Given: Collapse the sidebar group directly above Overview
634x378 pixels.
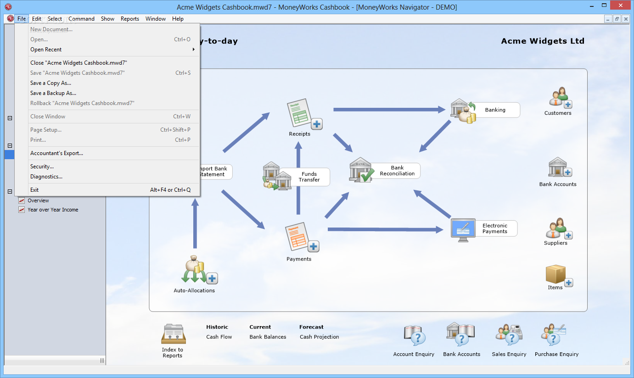Looking at the screenshot, I should pyautogui.click(x=10, y=192).
